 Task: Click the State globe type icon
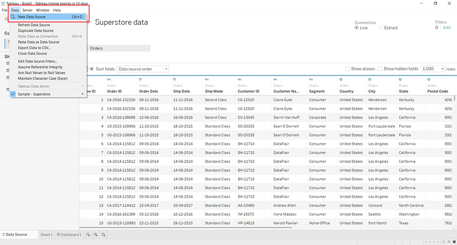pyautogui.click(x=400, y=79)
